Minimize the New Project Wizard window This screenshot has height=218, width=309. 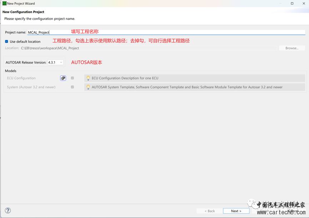tap(280, 4)
